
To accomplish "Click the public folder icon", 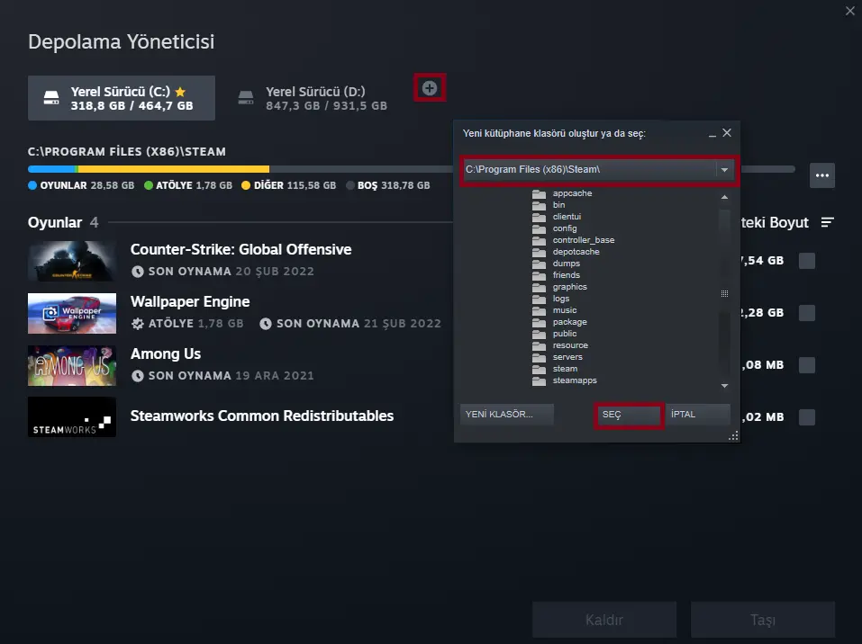I will click(x=539, y=334).
